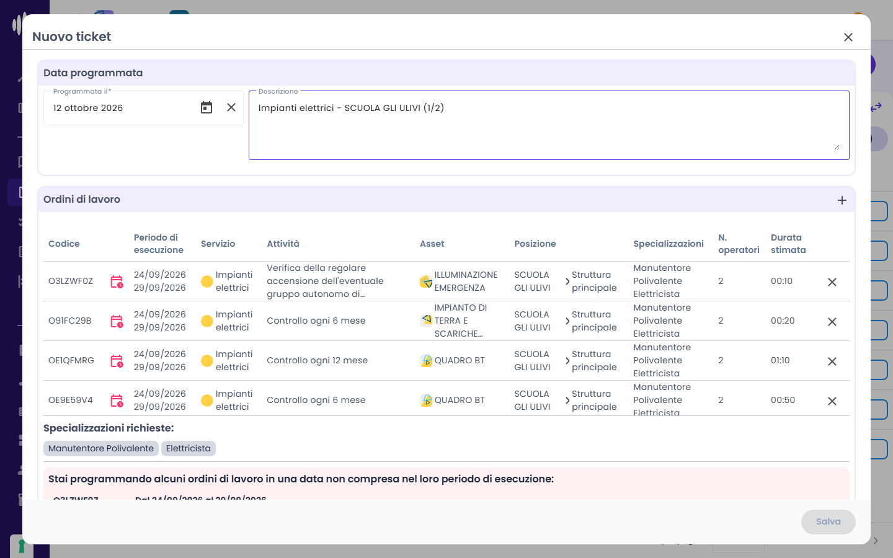Click the Periodo di esecuzione column header
The image size is (893, 558).
(x=159, y=244)
